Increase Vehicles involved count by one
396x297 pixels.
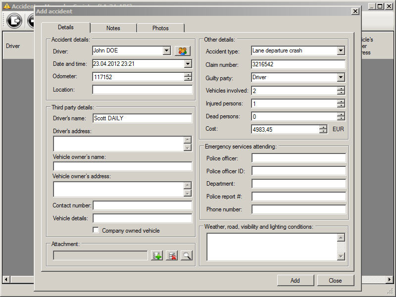point(341,89)
